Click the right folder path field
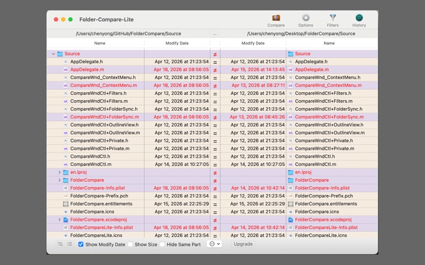Screen dimensions: 425x265 (x=301, y=33)
